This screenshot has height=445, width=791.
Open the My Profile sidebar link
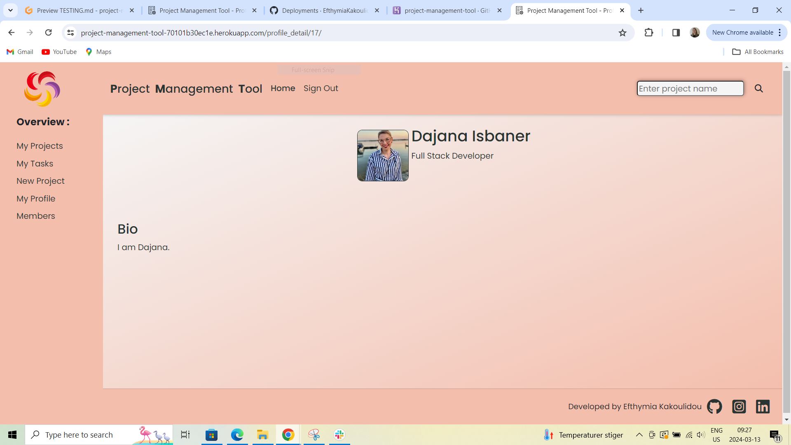click(36, 199)
